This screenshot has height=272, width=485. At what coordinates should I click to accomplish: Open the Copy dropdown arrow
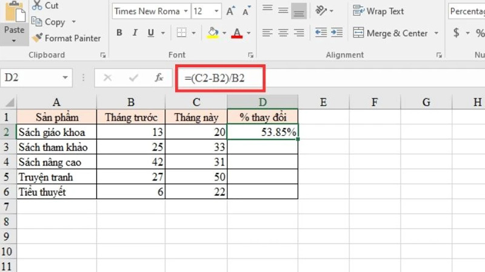[x=73, y=22]
